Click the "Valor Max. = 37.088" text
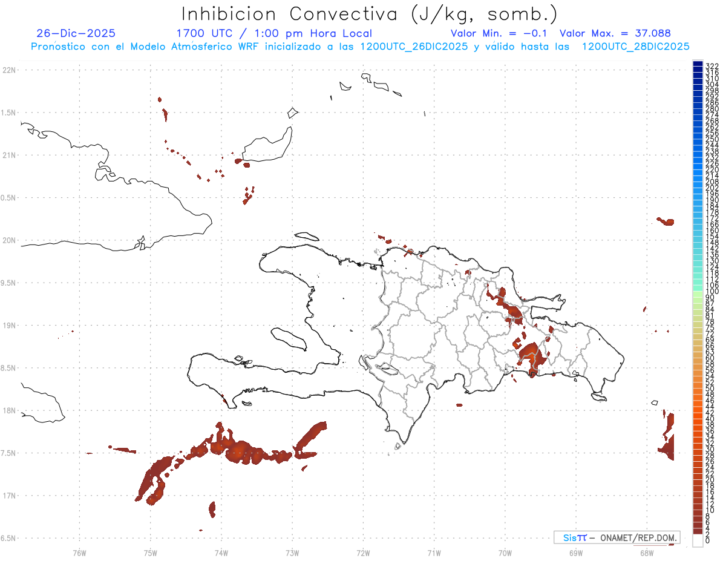The height and width of the screenshot is (561, 726). coord(615,33)
